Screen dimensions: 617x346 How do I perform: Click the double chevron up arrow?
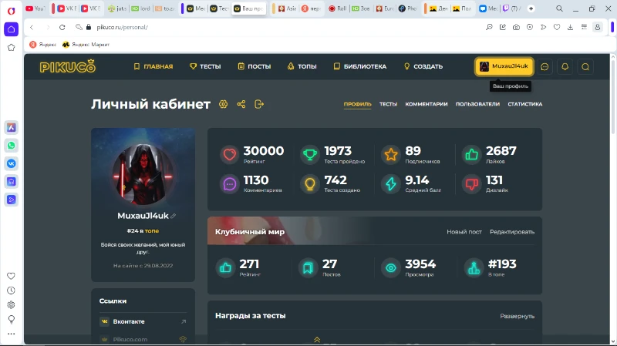[x=317, y=340]
